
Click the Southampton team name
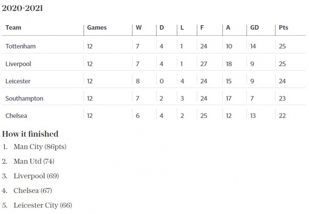(24, 98)
